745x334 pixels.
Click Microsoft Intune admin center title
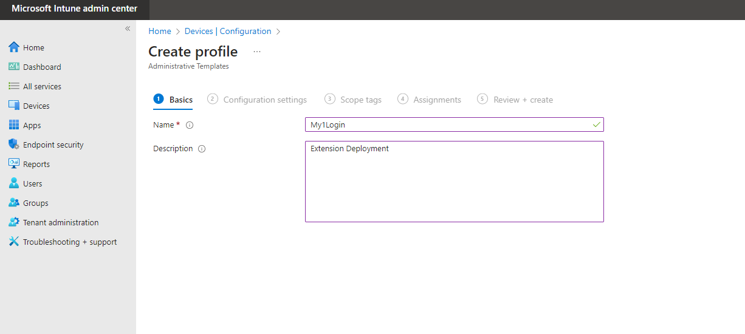coord(75,9)
